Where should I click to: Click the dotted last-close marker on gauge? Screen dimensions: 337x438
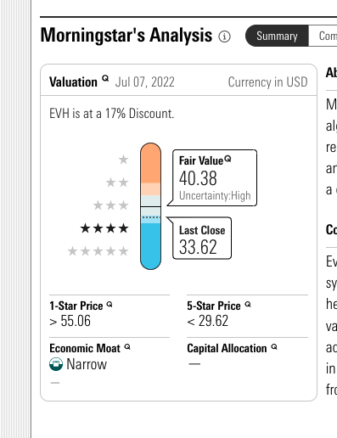click(x=151, y=217)
